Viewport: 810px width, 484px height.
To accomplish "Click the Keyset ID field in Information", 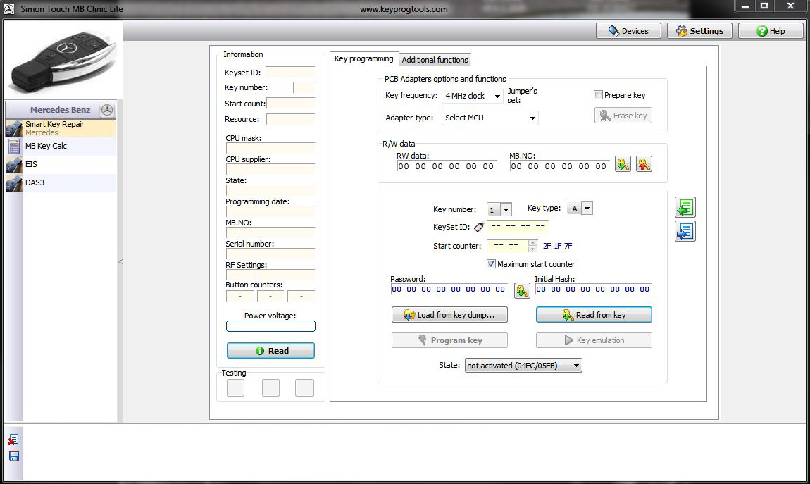I will (290, 73).
